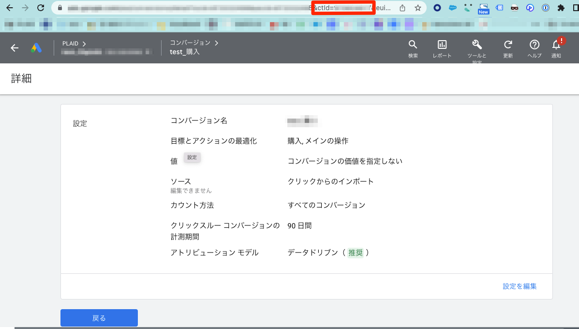Open the dark blue ring extension
Viewport: 579px width, 329px height.
pyautogui.click(x=437, y=8)
